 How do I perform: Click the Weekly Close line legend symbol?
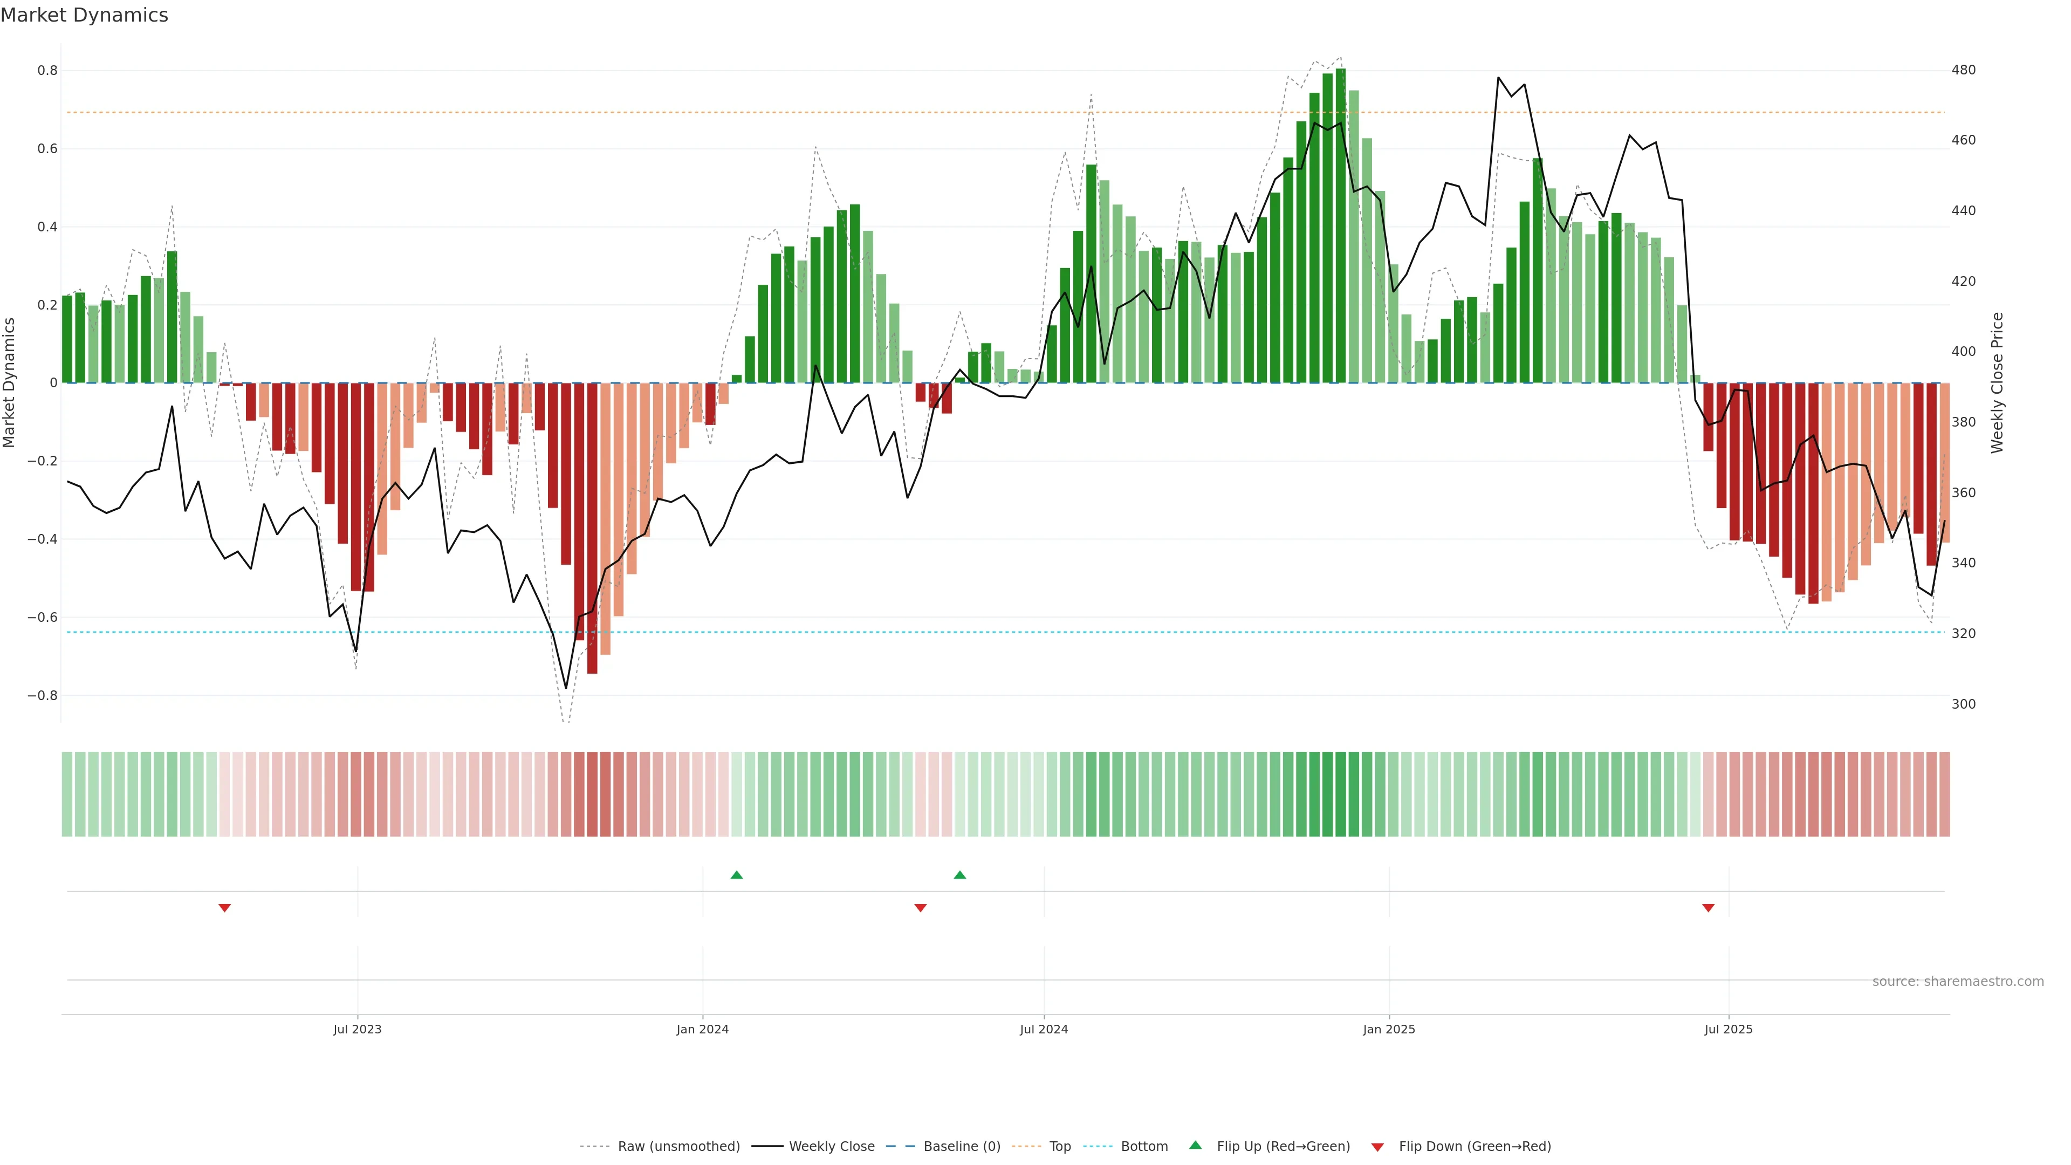tap(767, 1147)
